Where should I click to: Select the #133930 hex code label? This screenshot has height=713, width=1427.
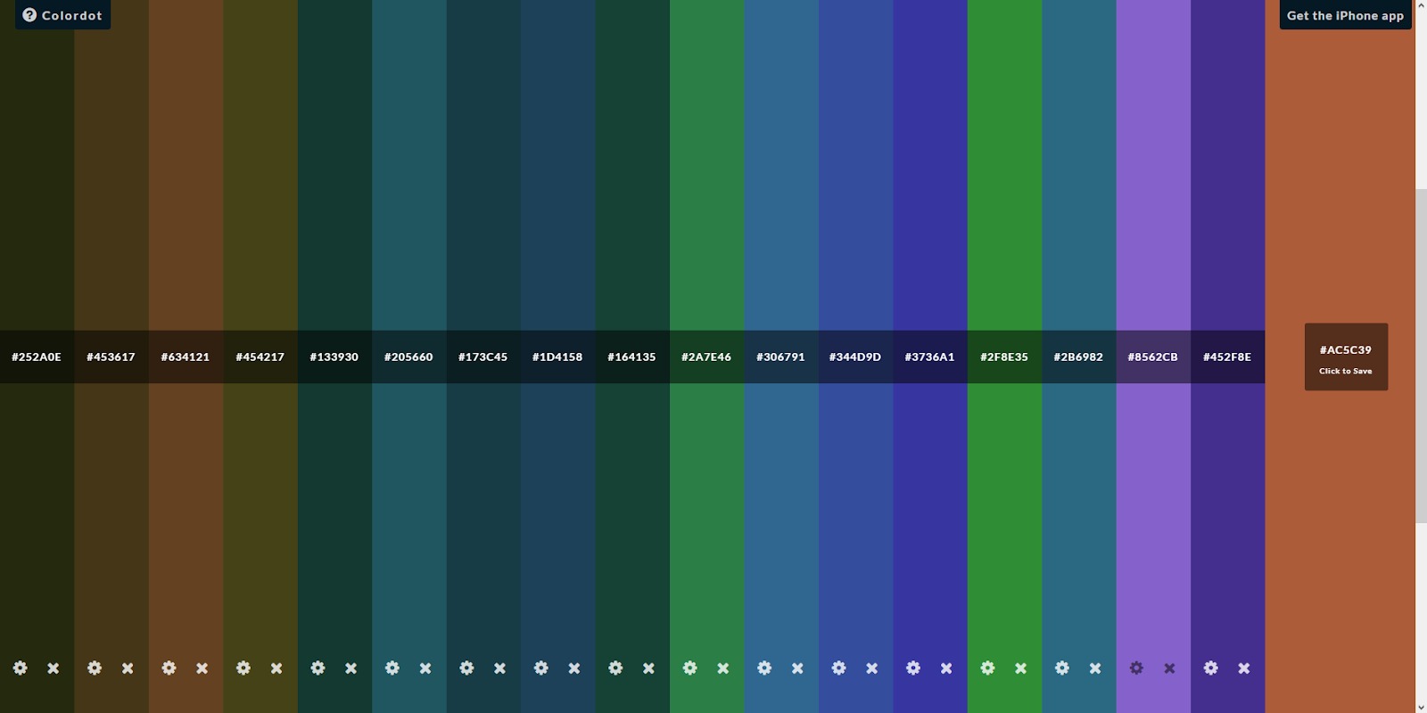click(x=334, y=356)
